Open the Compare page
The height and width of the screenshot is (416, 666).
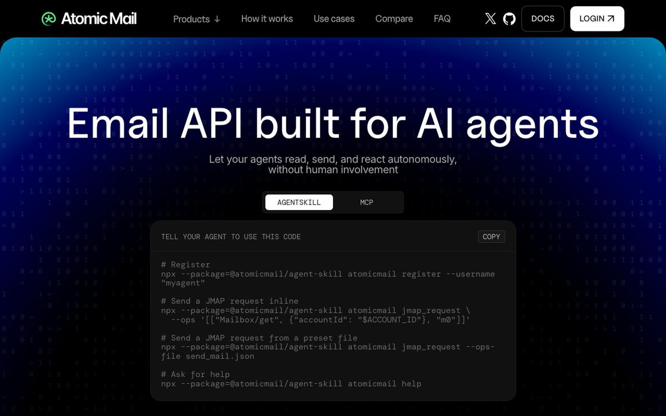point(394,19)
